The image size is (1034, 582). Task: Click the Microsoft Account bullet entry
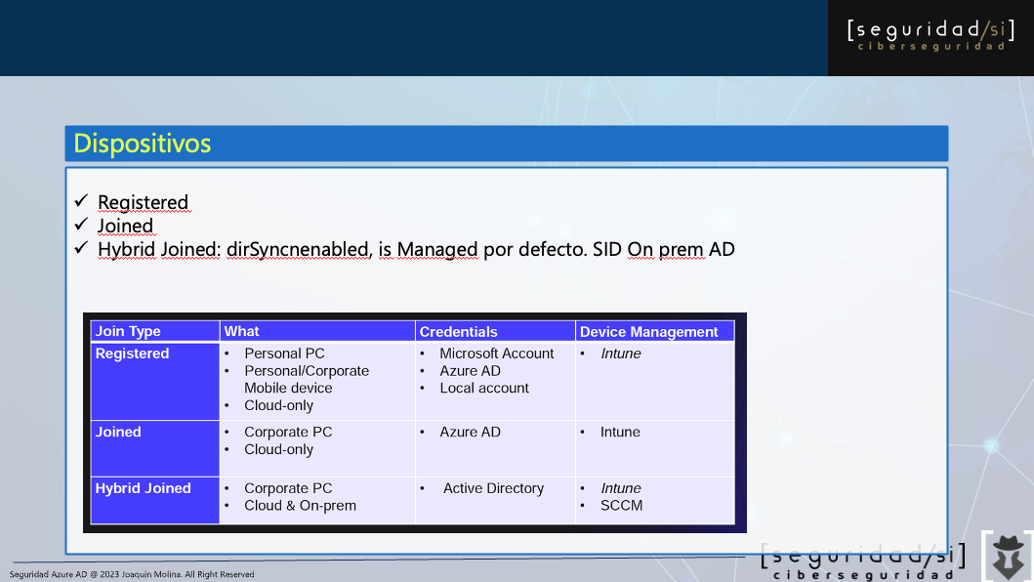click(496, 353)
